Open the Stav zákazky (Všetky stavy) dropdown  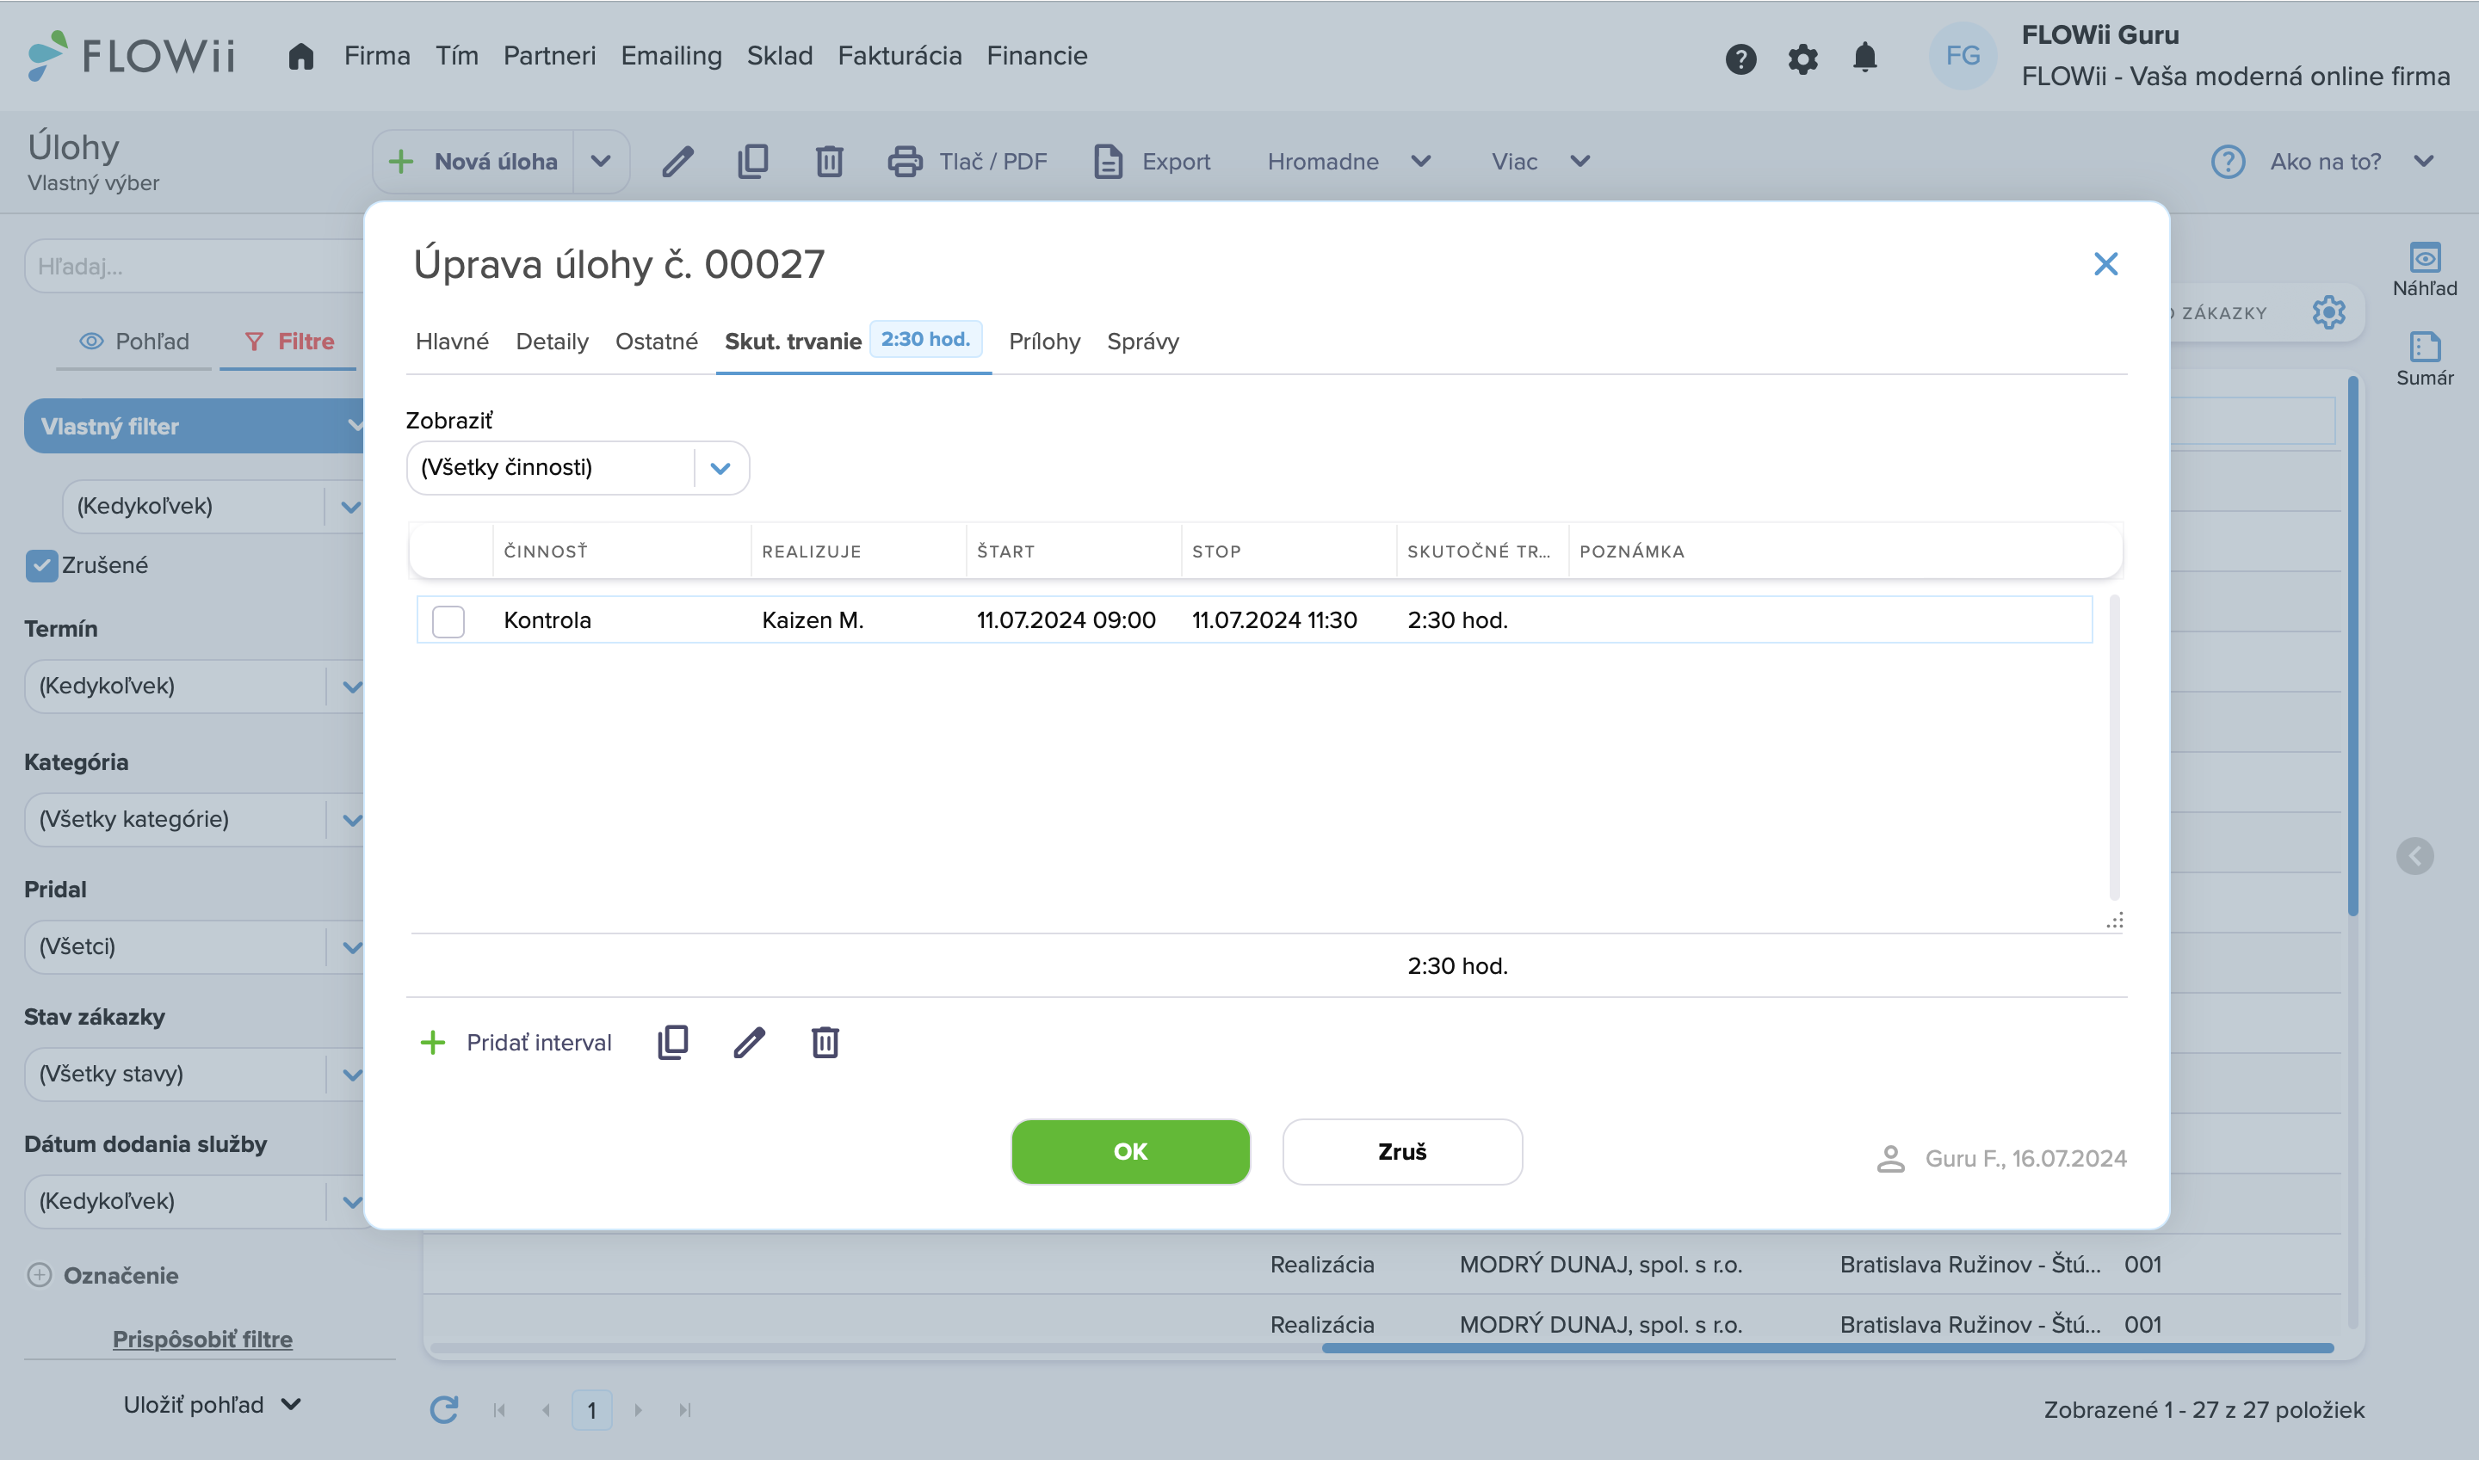tap(195, 1074)
